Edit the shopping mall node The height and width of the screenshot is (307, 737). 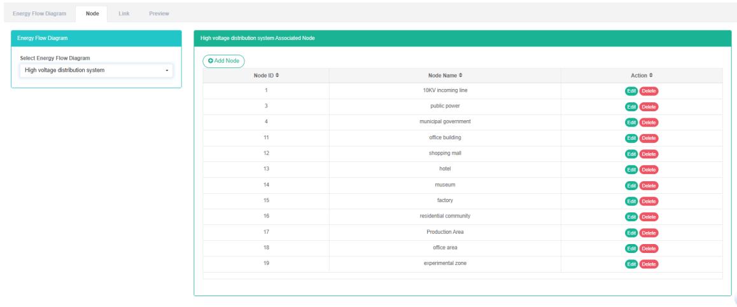point(631,154)
